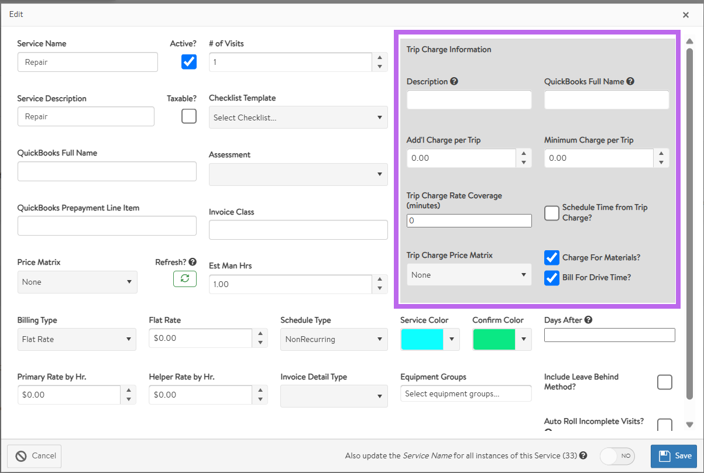Click help icon beside QuickBooks Full Name in Trip Charge
Image resolution: width=704 pixels, height=473 pixels.
click(x=630, y=81)
